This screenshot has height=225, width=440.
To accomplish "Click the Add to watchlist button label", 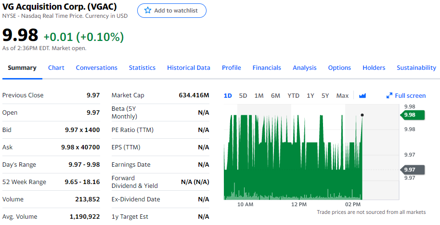I will tap(176, 11).
